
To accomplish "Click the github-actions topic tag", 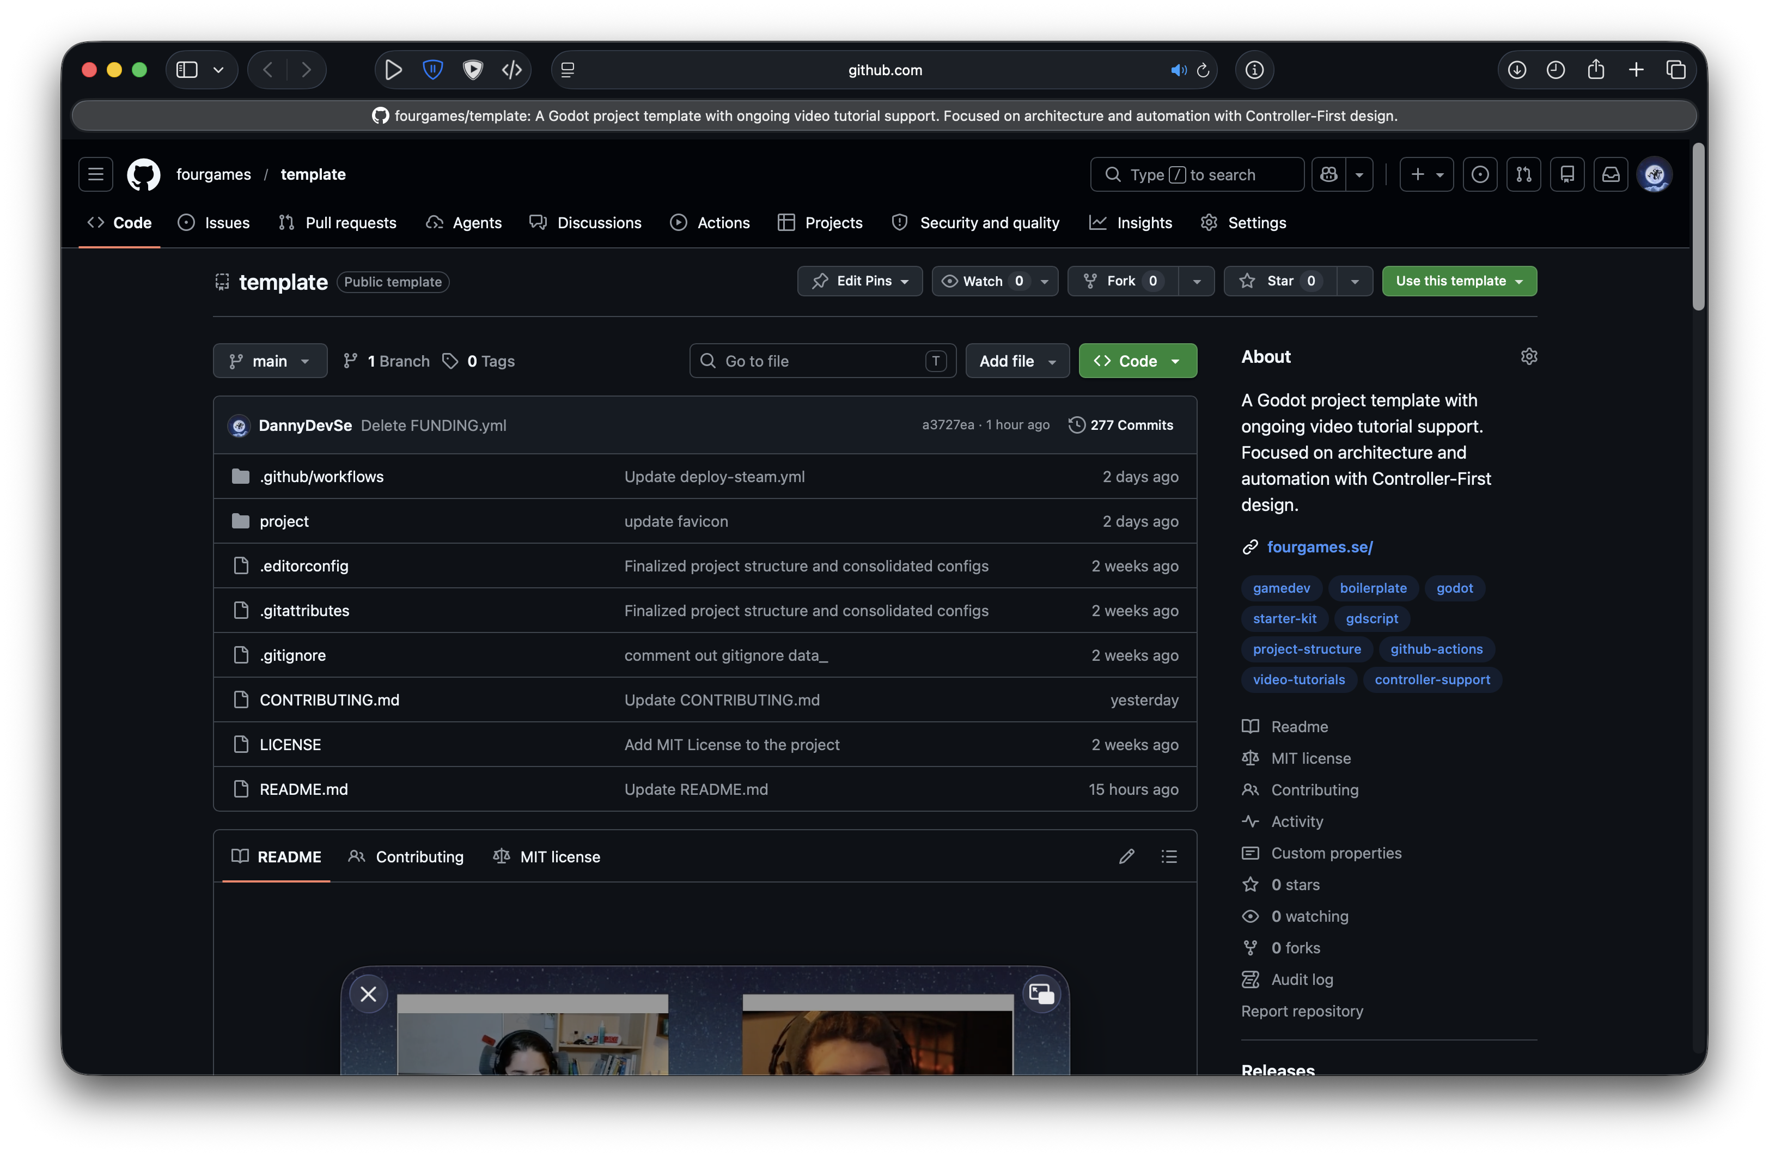I will [1436, 649].
